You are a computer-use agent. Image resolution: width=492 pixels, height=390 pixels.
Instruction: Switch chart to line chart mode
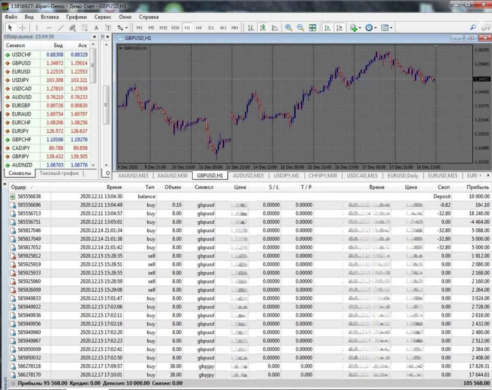275,28
